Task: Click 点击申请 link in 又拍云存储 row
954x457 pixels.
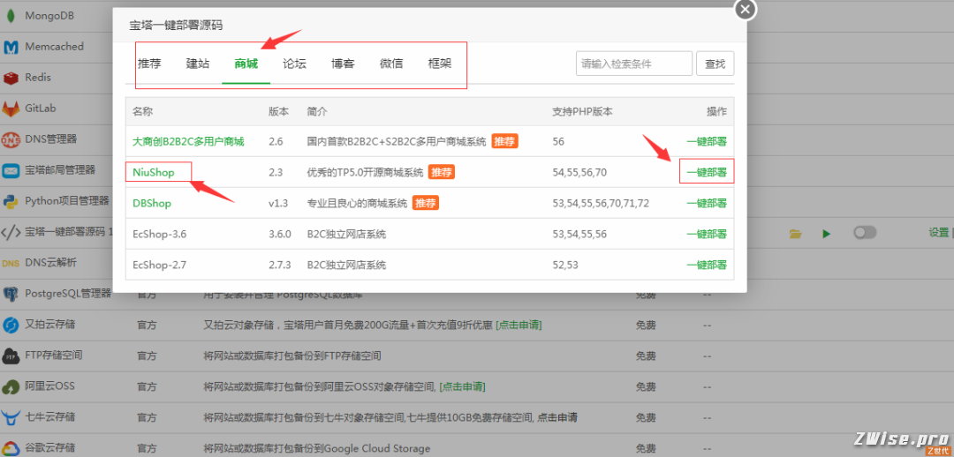Action: coord(519,326)
